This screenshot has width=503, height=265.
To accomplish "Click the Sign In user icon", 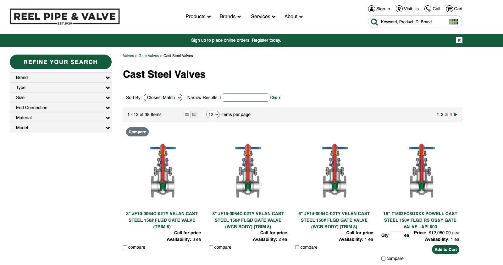I will click(372, 9).
